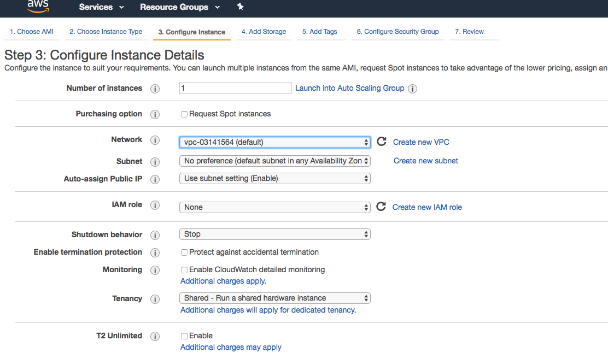Open the Subnet dropdown
Image resolution: width=608 pixels, height=364 pixels.
coord(274,161)
